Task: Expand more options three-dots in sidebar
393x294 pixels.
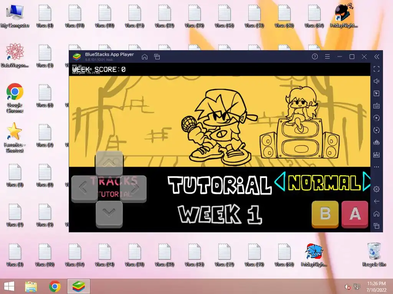Action: (x=376, y=167)
